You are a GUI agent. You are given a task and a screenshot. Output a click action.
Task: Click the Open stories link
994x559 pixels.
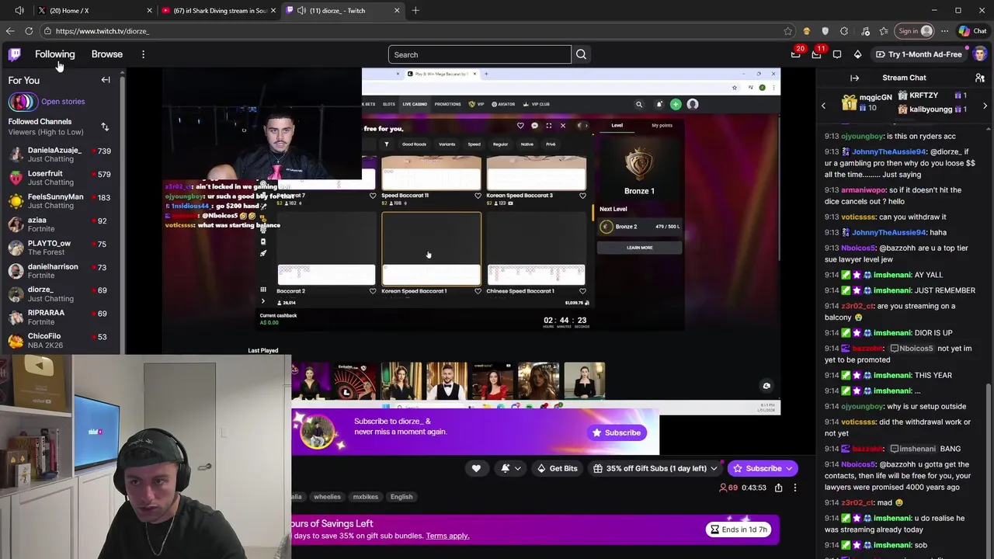[63, 102]
